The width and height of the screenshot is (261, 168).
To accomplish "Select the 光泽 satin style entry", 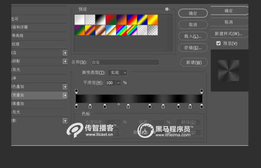I will click(x=39, y=78).
